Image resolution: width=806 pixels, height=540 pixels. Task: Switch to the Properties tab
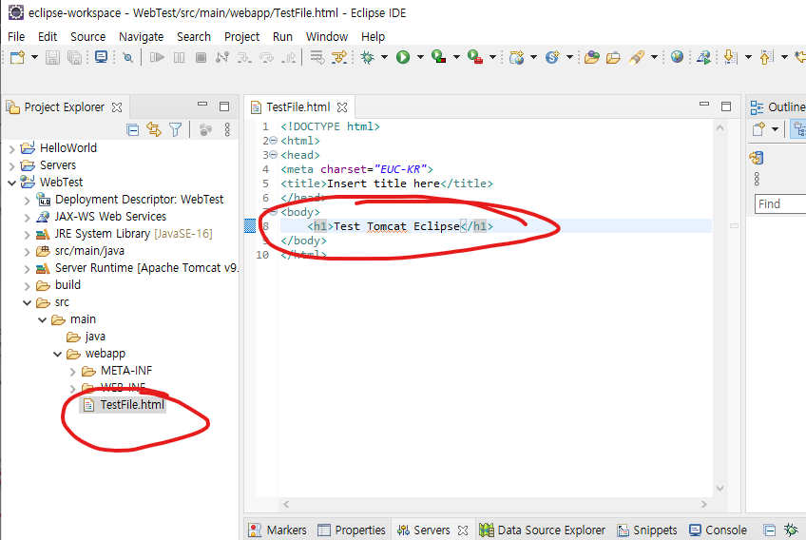[352, 530]
